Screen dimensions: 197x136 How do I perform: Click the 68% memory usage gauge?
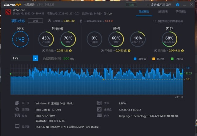170,39
